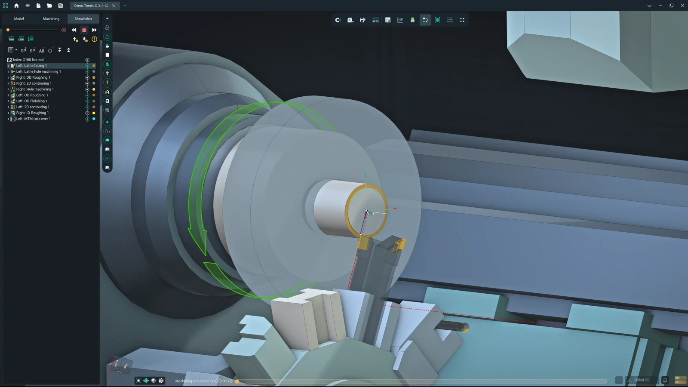688x387 pixels.
Task: Click the wave curve icon in vertical toolbar
Action: (x=107, y=131)
